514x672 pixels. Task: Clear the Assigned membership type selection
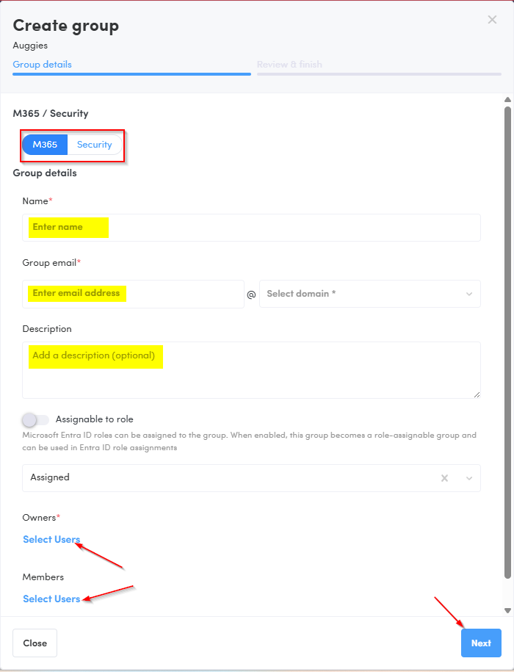[x=444, y=478]
